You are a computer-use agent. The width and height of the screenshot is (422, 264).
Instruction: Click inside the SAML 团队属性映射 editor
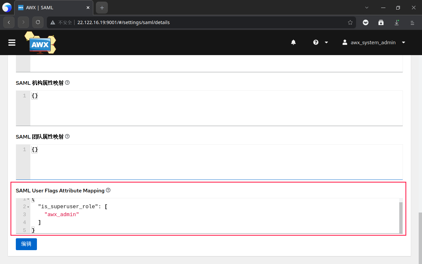(x=214, y=162)
